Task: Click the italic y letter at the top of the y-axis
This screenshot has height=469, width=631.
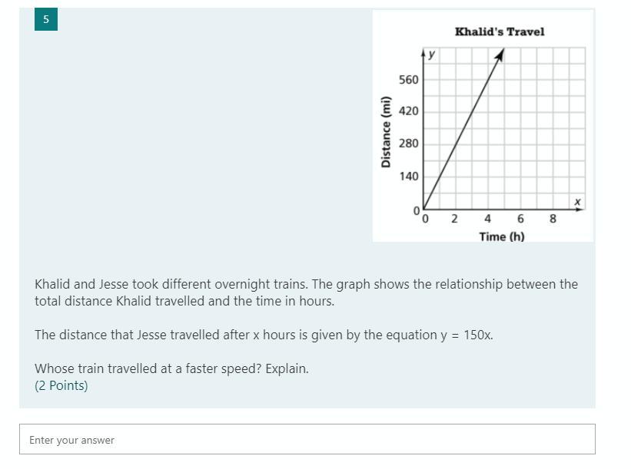Action: [x=431, y=54]
